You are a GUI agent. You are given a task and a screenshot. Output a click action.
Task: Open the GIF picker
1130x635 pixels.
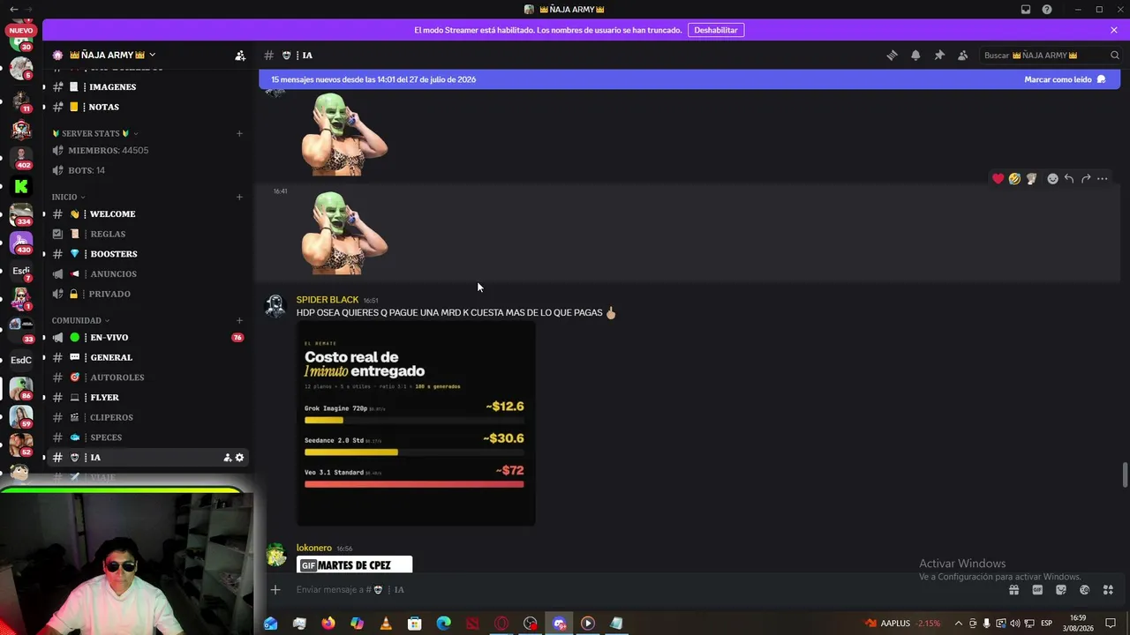coord(1037,590)
